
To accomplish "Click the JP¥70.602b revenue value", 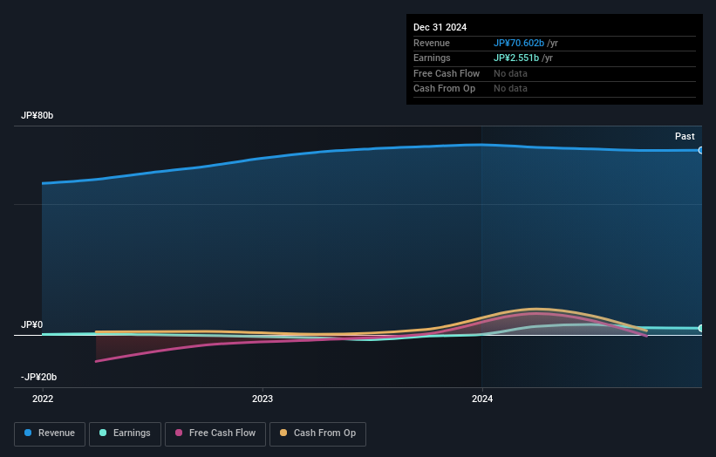I will click(x=519, y=43).
